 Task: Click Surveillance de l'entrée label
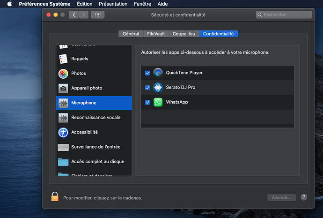(x=96, y=147)
